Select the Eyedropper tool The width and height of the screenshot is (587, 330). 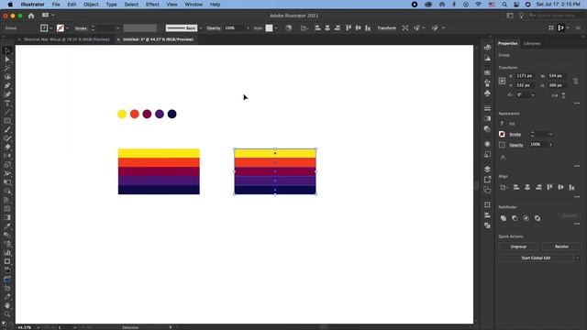[7, 226]
